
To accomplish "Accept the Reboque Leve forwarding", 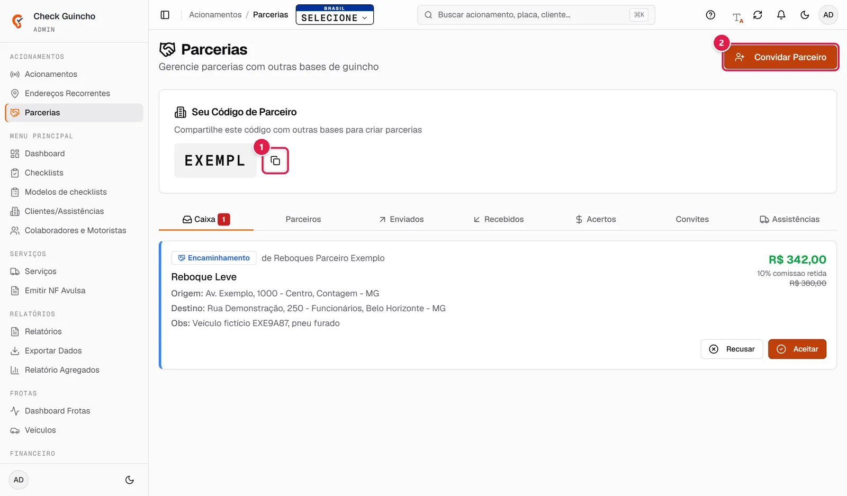I will [x=797, y=349].
